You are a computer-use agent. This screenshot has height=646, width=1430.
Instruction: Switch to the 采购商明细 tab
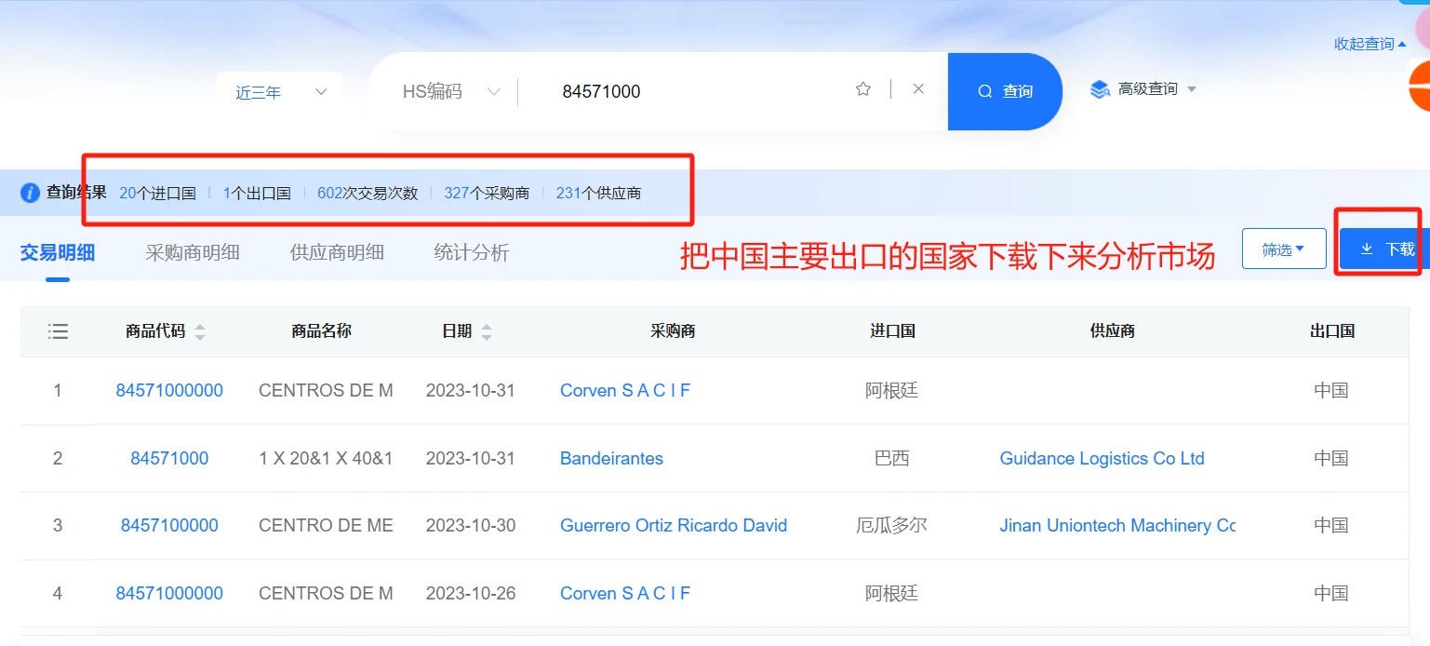[x=193, y=251]
